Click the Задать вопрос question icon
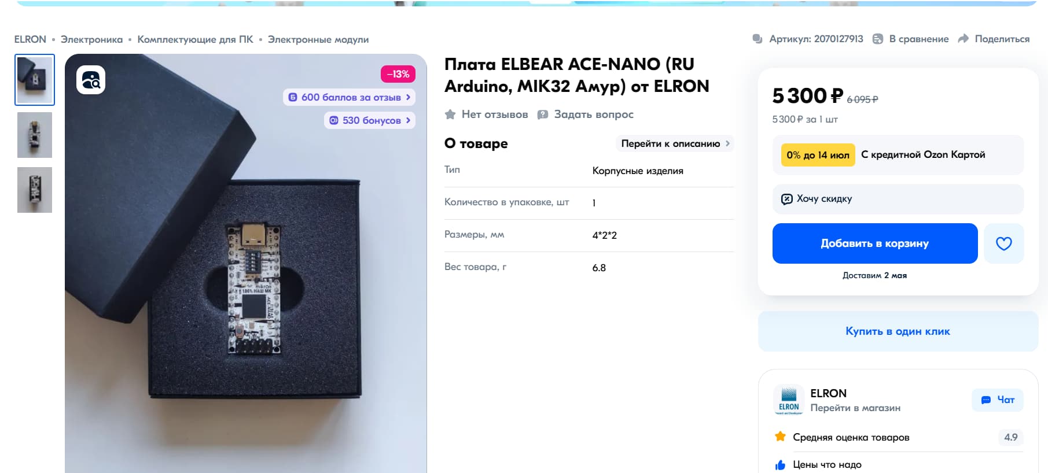The height and width of the screenshot is (473, 1048). 542,114
